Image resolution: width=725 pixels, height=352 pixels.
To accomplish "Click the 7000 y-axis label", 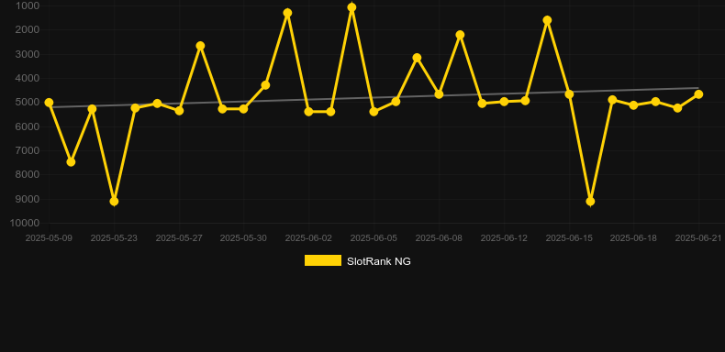I will click(x=28, y=150).
